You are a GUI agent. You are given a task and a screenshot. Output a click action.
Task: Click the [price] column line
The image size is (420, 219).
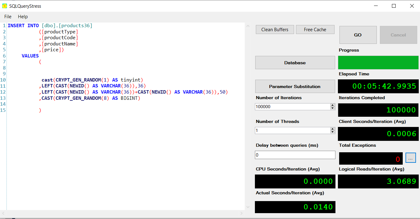point(52,50)
